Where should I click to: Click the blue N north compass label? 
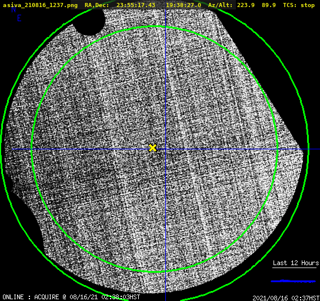pos(14,9)
